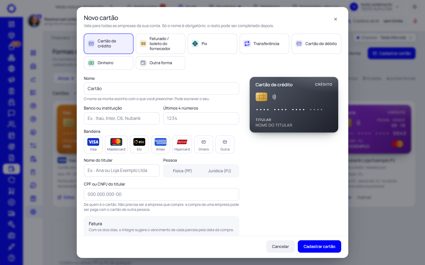The image size is (425, 265).
Task: Pick the Elo card brand
Action: (x=139, y=144)
